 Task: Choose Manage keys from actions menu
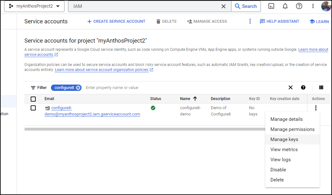pyautogui.click(x=292, y=139)
